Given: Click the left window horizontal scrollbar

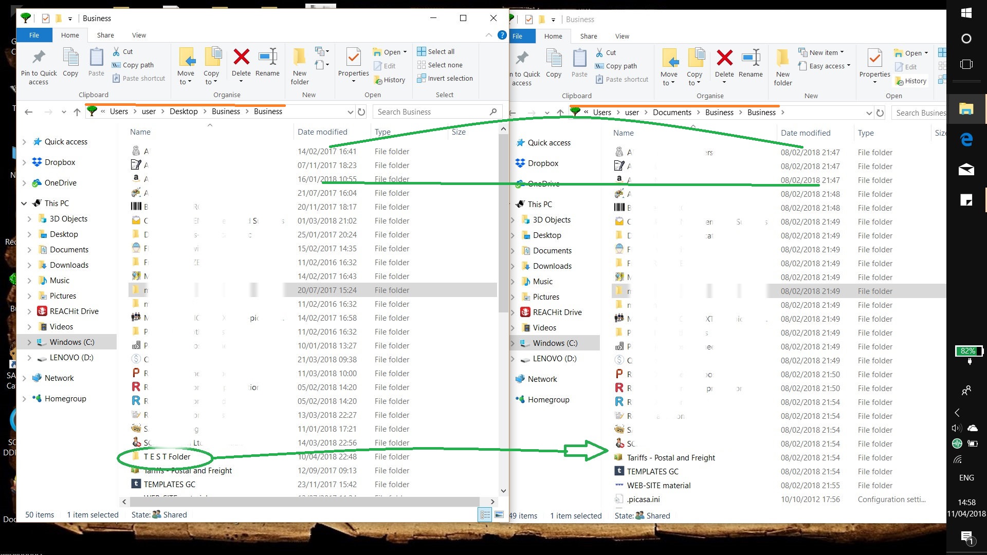Looking at the screenshot, I should (305, 502).
